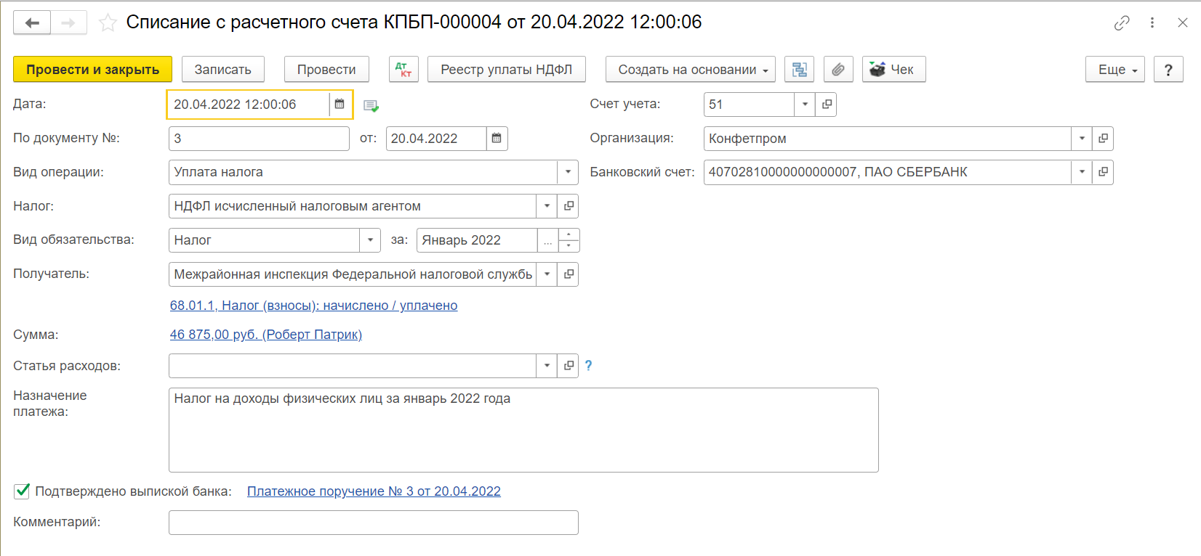The height and width of the screenshot is (556, 1201).
Task: Click the copy link icon at top right
Action: (x=1121, y=23)
